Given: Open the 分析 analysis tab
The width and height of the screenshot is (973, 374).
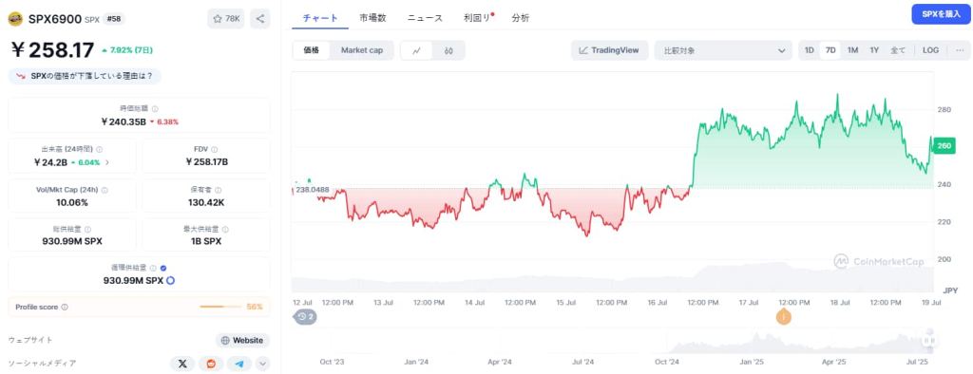Looking at the screenshot, I should pyautogui.click(x=521, y=18).
